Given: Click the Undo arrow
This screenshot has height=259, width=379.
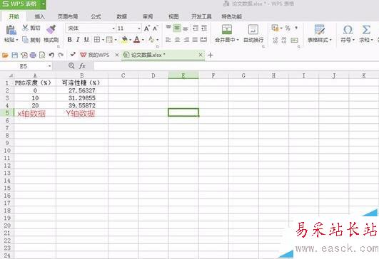Looking at the screenshot, I should tap(51, 55).
